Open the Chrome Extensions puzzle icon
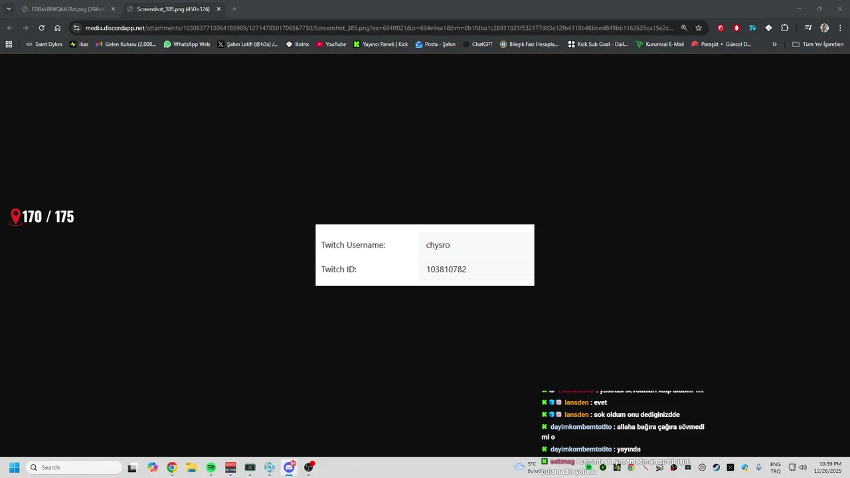Image resolution: width=850 pixels, height=478 pixels. [784, 28]
